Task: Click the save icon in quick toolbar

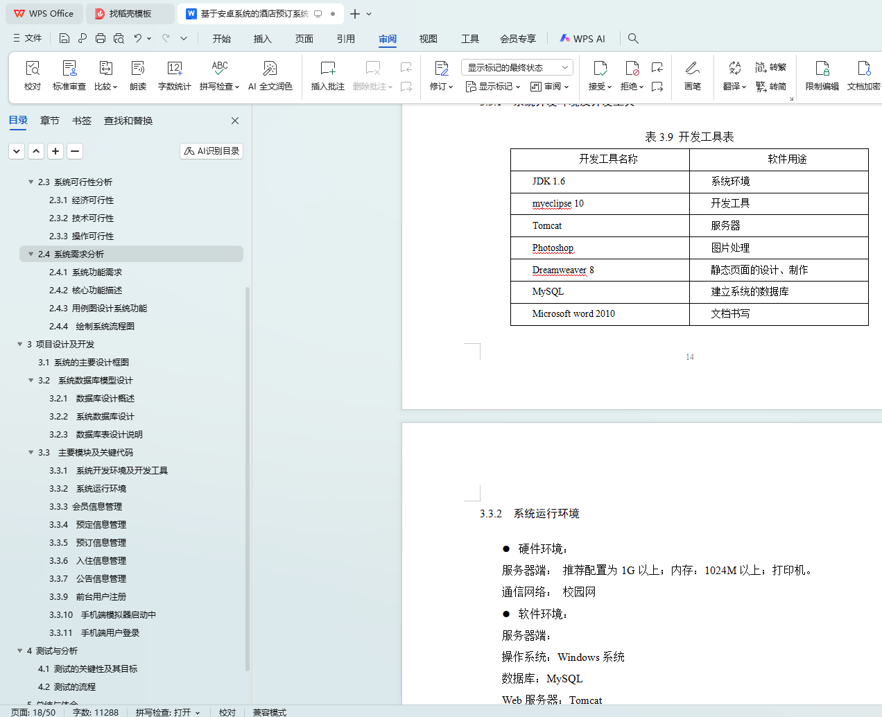Action: (64, 38)
